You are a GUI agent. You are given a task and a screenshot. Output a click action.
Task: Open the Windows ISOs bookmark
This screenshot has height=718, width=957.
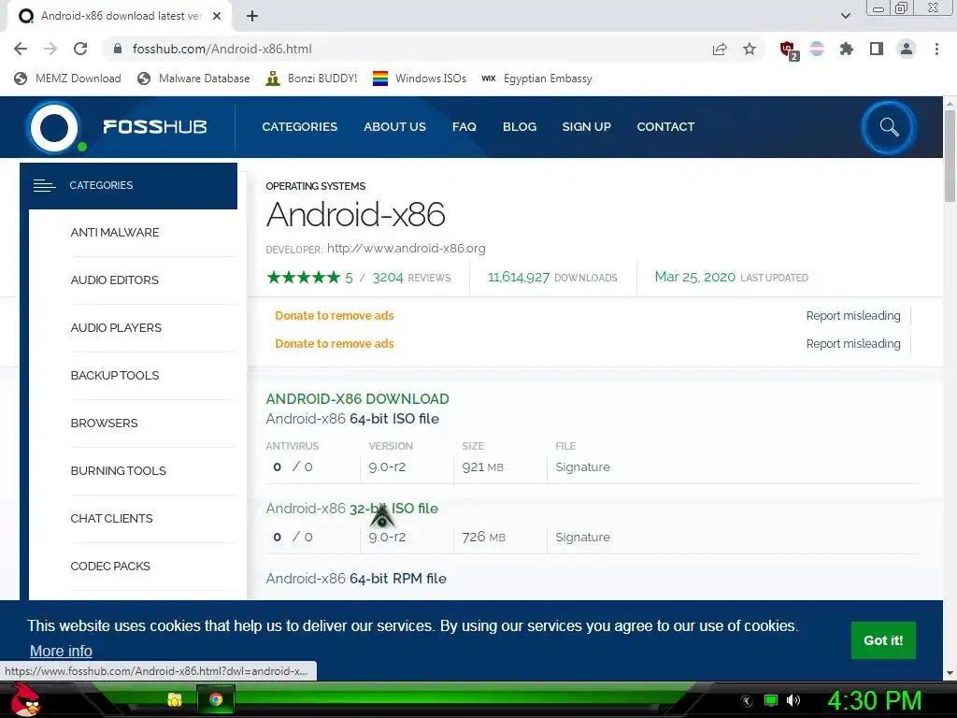[420, 79]
